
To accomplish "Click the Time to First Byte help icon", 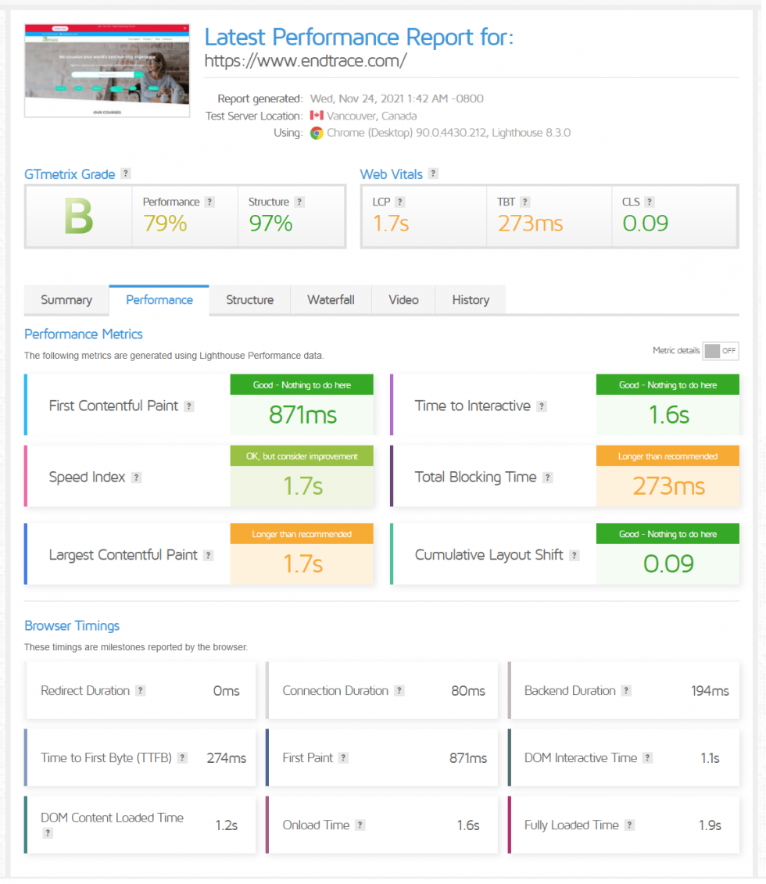I will point(182,757).
